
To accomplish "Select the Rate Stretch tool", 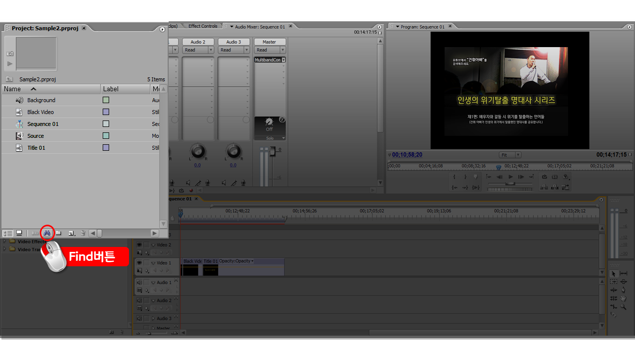I will pyautogui.click(x=614, y=305).
